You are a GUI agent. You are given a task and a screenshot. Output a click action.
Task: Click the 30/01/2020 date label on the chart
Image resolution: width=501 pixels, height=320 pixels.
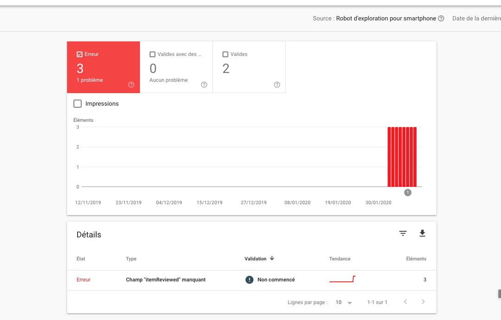coord(379,202)
